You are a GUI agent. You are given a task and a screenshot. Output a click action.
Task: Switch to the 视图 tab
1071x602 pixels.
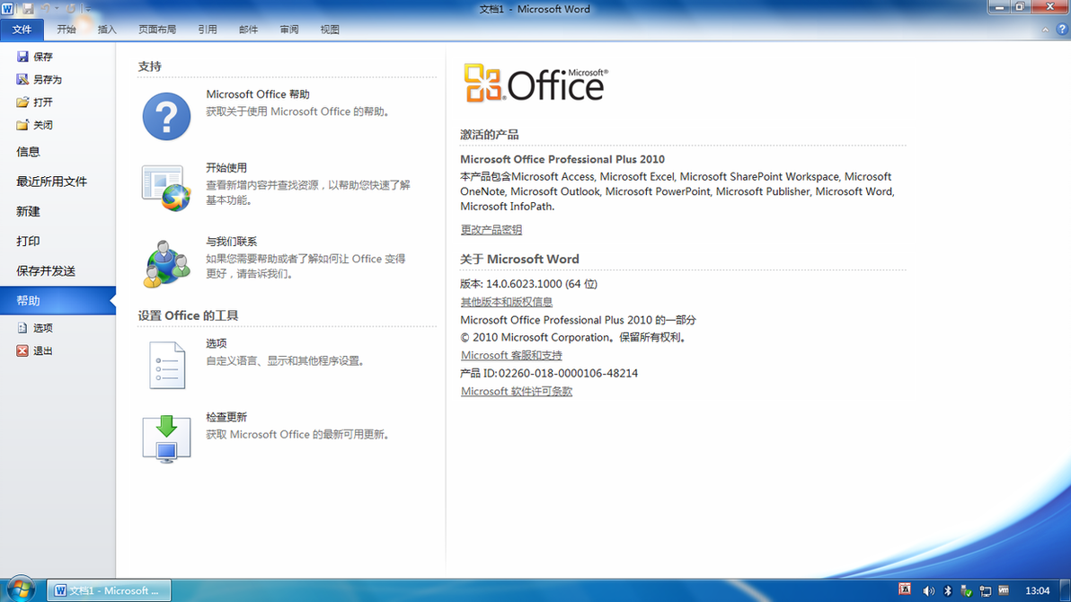tap(330, 30)
